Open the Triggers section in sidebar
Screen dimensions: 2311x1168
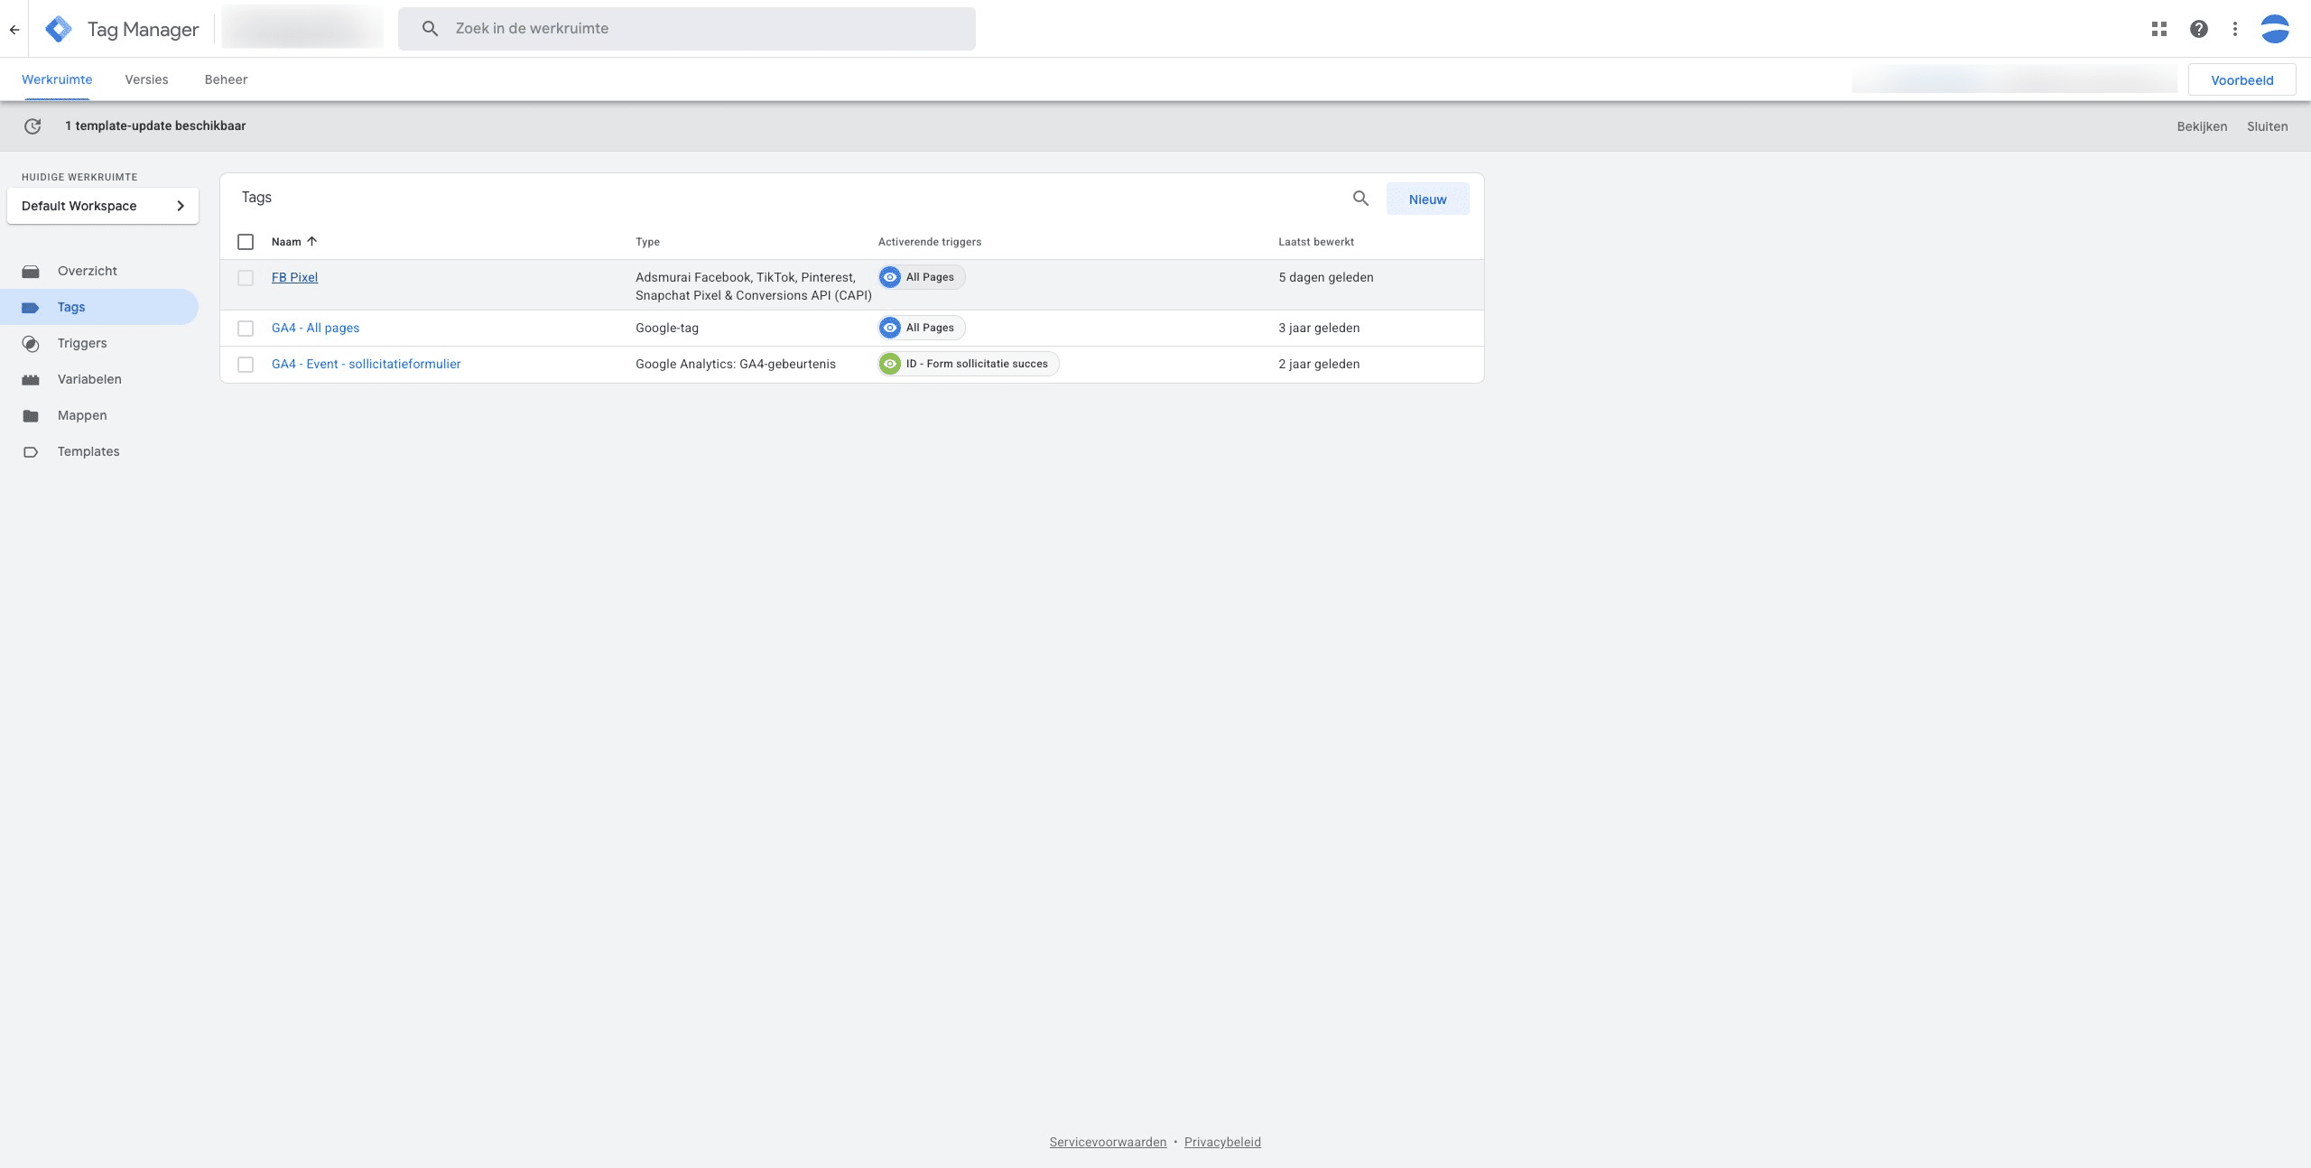(x=81, y=343)
